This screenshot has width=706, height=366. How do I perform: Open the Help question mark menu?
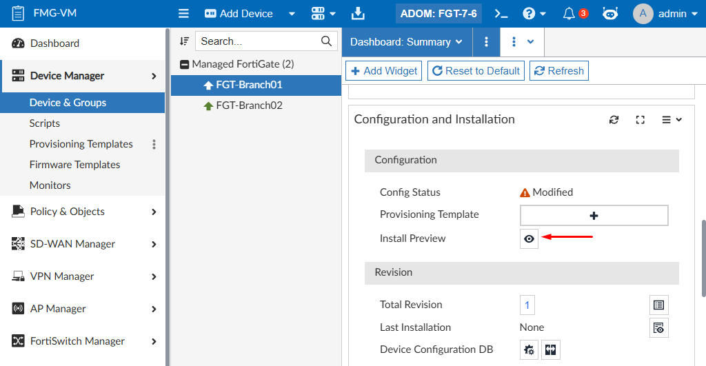534,14
